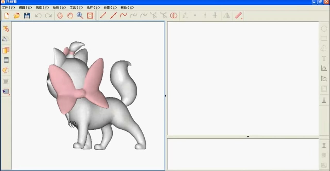Viewport: 330px width, 171px height.
Task: Select the red ruler measure tool
Action: (x=239, y=15)
